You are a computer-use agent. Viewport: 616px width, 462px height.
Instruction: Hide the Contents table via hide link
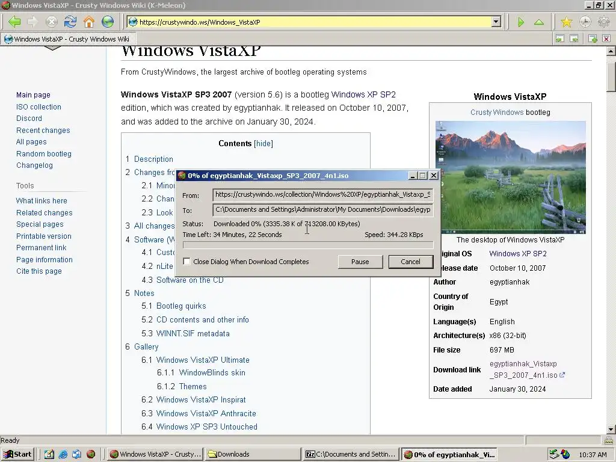point(263,143)
